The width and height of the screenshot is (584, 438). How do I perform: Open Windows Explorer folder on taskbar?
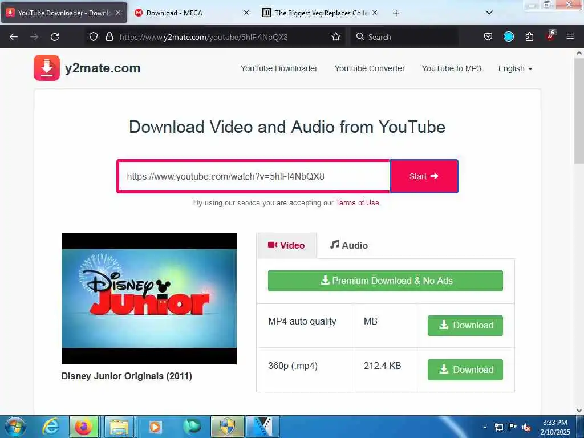coord(119,427)
